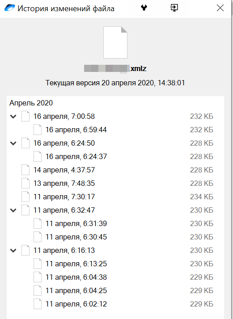The image size is (233, 319).
Task: Select version 11 апреля, 6:04:25
Action: [115, 290]
